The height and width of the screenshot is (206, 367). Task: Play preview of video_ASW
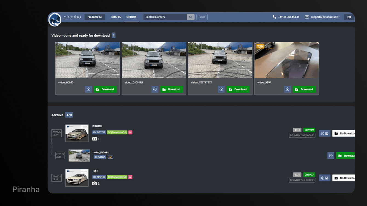pyautogui.click(x=287, y=89)
